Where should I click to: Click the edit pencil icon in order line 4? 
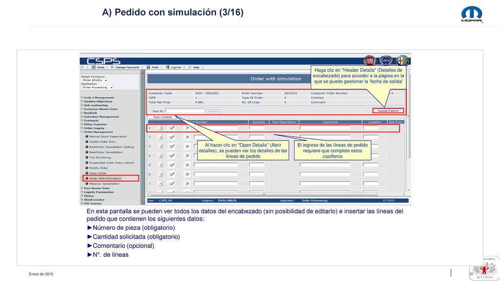(172, 156)
